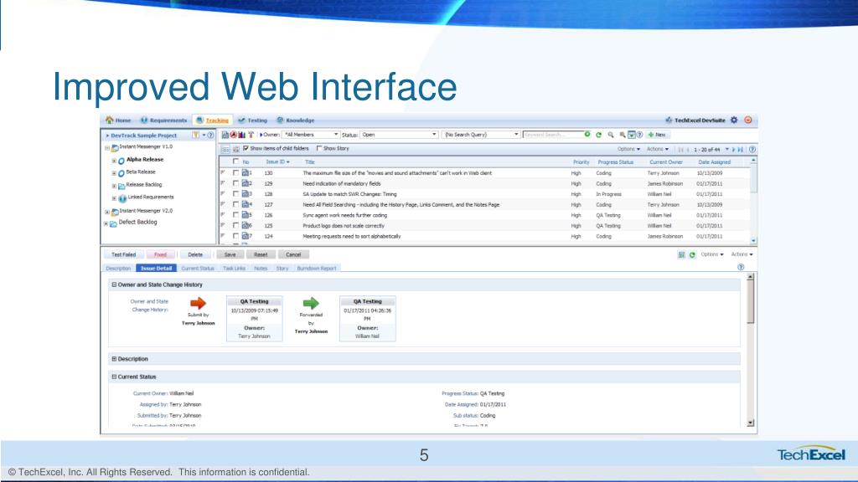Switch to the Testing tab

[x=253, y=120]
